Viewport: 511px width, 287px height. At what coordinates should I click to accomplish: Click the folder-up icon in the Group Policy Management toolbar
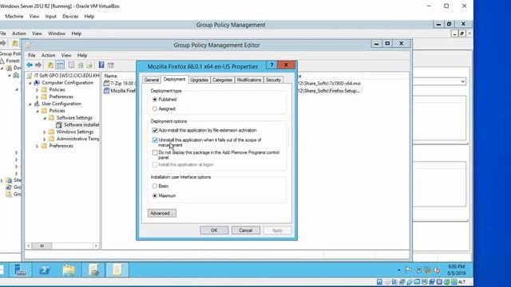15,43
